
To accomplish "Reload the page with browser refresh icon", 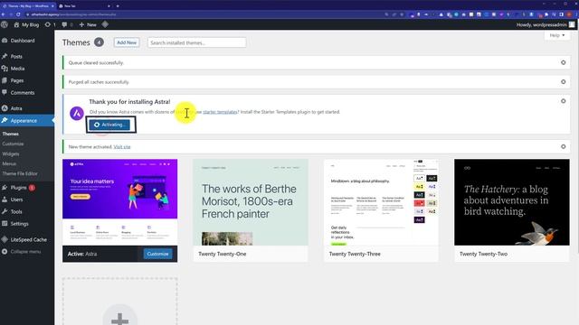I will pyautogui.click(x=18, y=14).
